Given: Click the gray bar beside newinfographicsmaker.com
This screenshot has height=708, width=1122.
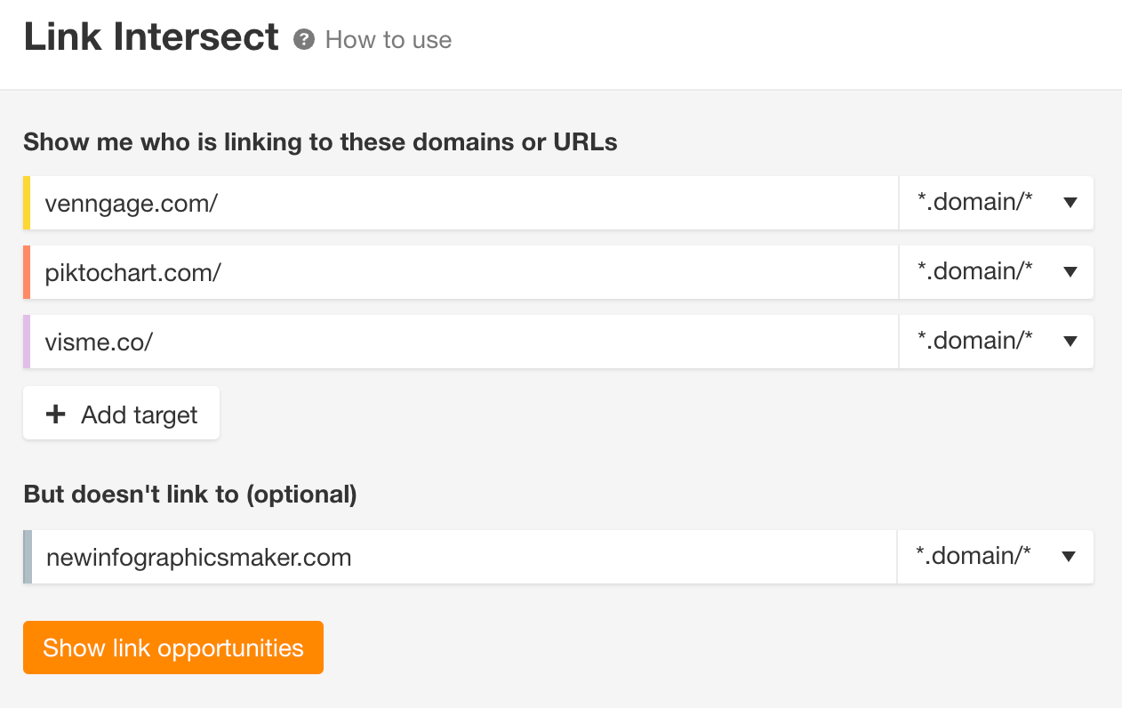Looking at the screenshot, I should [28, 557].
